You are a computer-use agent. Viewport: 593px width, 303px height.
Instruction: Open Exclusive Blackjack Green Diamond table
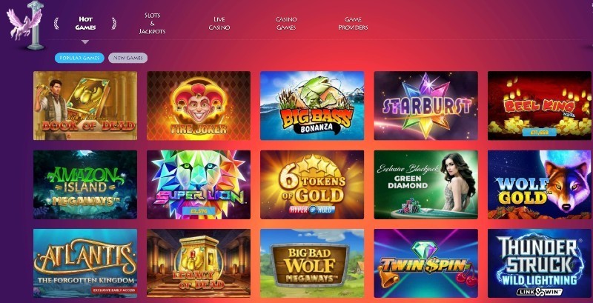(x=425, y=184)
